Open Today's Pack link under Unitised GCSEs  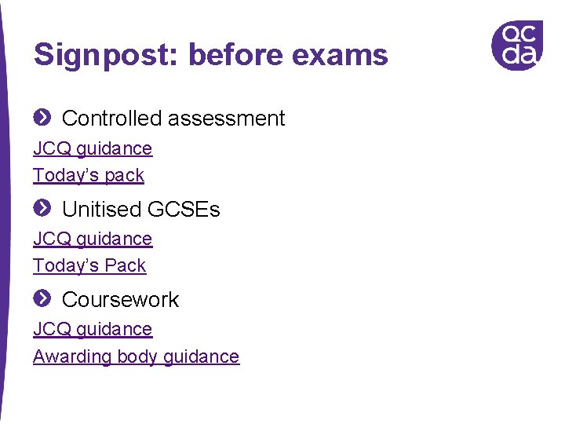tap(89, 266)
